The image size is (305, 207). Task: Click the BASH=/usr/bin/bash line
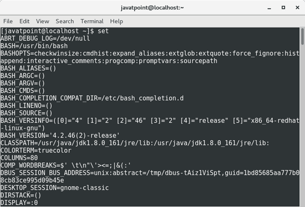coord(33,46)
